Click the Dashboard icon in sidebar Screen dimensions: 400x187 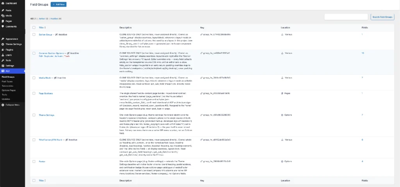[3, 3]
